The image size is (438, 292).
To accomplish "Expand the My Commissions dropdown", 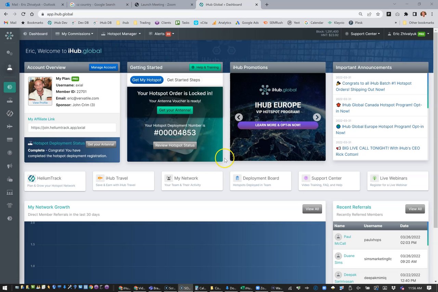I will point(74,34).
